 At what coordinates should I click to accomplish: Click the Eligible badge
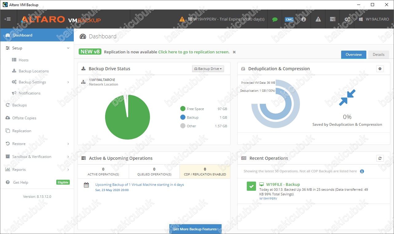click(63, 182)
